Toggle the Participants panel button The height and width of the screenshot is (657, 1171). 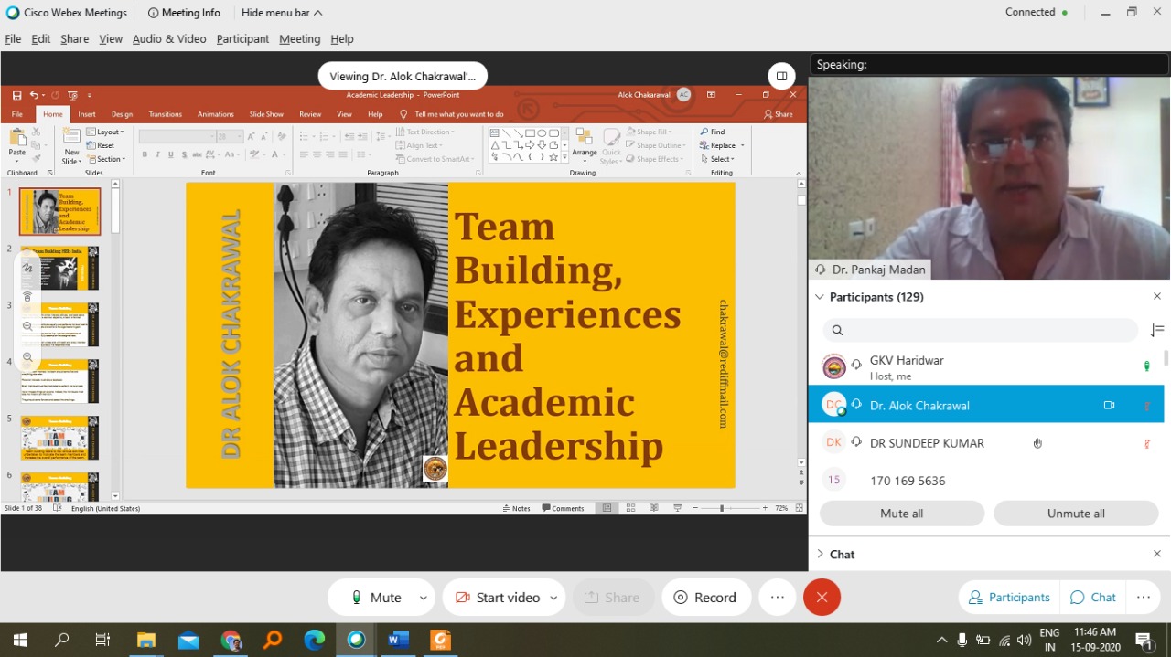pyautogui.click(x=1009, y=598)
